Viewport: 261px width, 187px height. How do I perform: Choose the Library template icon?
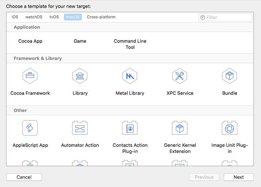click(80, 76)
